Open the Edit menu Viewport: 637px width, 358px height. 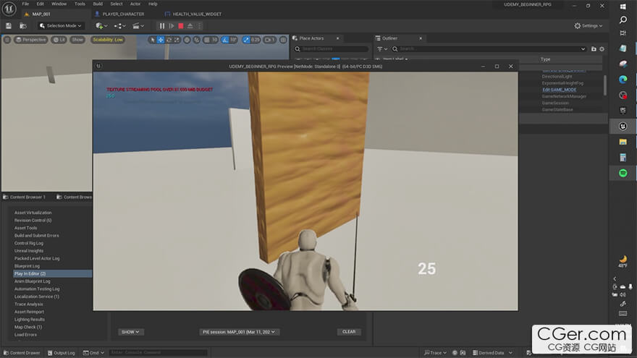pyautogui.click(x=41, y=4)
